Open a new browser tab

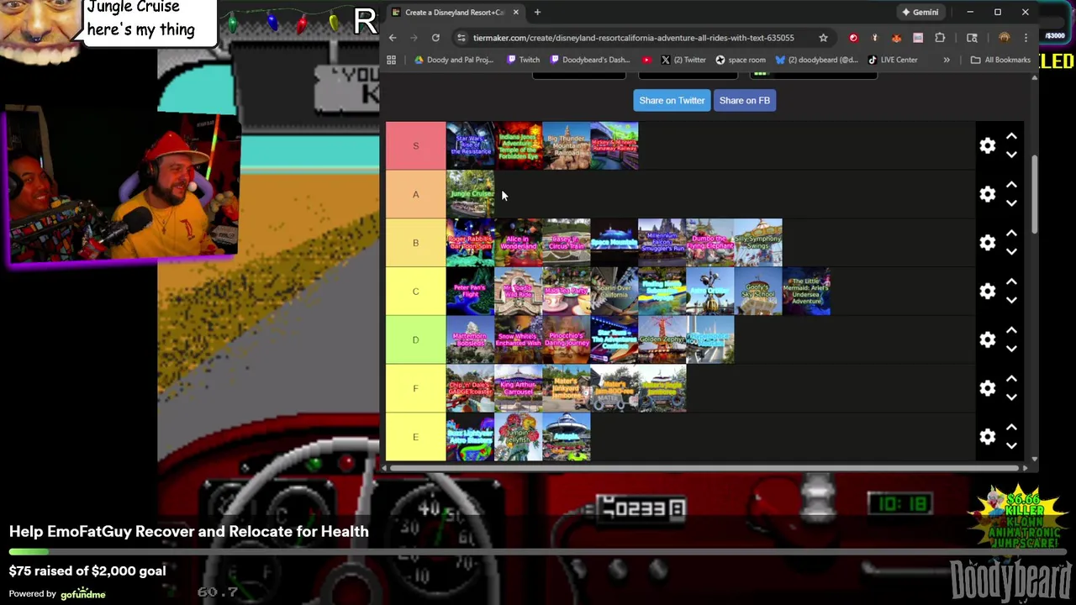537,12
